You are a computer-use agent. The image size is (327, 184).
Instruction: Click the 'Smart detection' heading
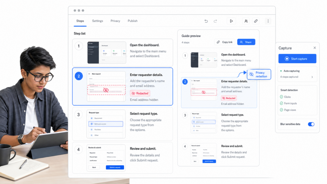[x=289, y=90]
